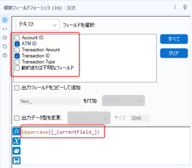Check the Transaction Amount field

point(17,50)
